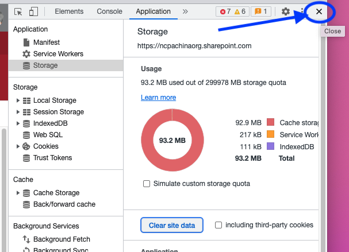Switch to the Console tab

point(109,11)
